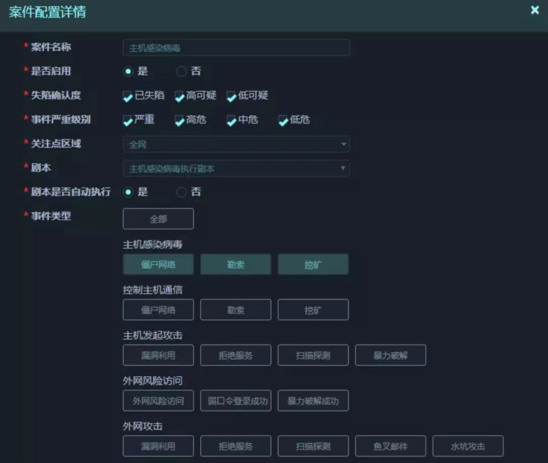The height and width of the screenshot is (463, 548).
Task: Select 鱼叉邮件 under 外网攻击
Action: point(390,446)
